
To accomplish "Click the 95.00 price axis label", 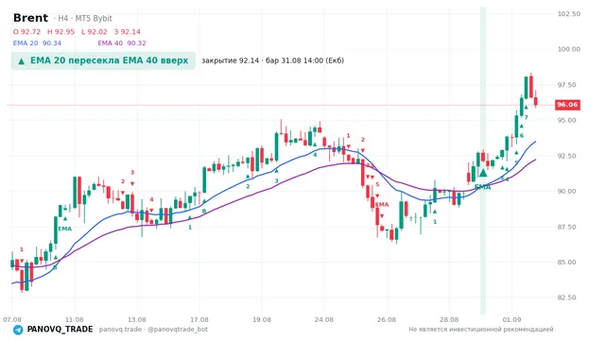I will click(x=567, y=120).
